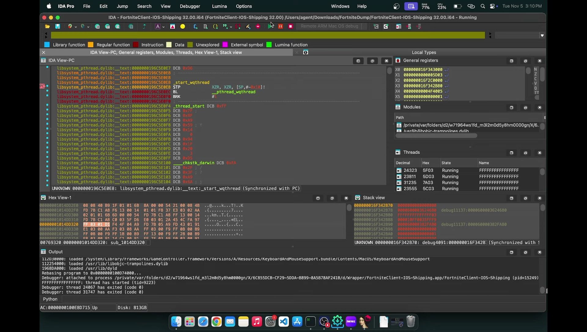Follow the X3 register jump arrow
The height and width of the screenshot is (332, 587).
coord(447,86)
